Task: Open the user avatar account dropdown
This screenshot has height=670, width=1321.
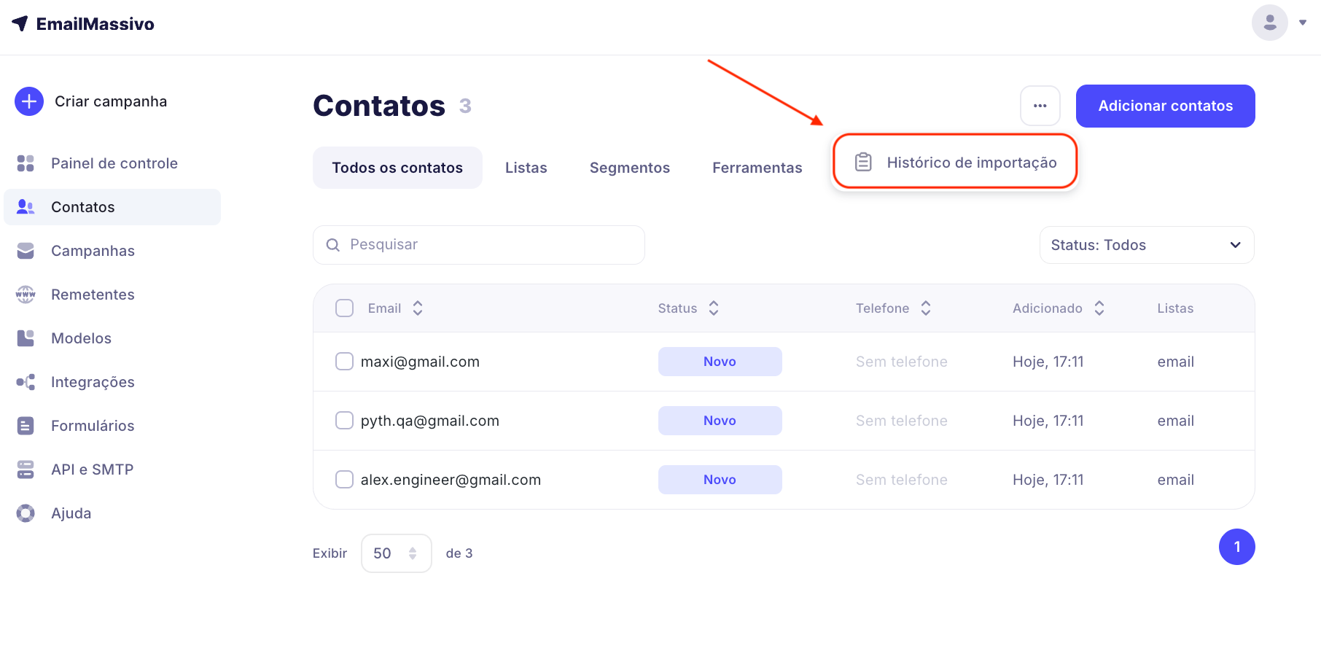Action: (x=1278, y=23)
